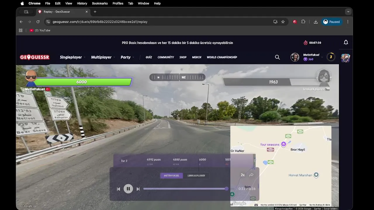Screen dimensions: 374x210
Task: Expand the Singleplayer menu
Action: [72, 57]
